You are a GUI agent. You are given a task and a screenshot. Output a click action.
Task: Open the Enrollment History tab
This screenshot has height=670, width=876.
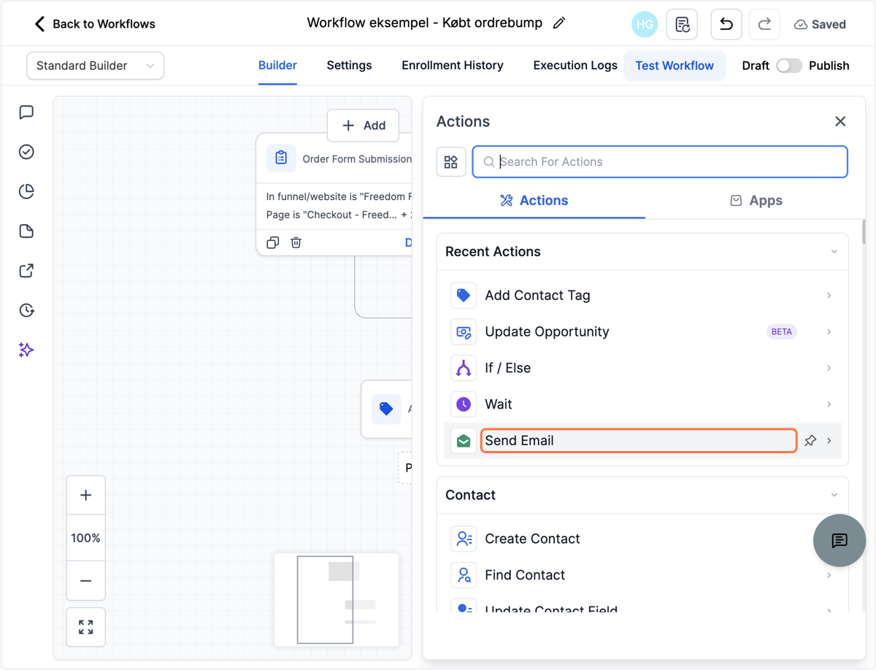[453, 66]
